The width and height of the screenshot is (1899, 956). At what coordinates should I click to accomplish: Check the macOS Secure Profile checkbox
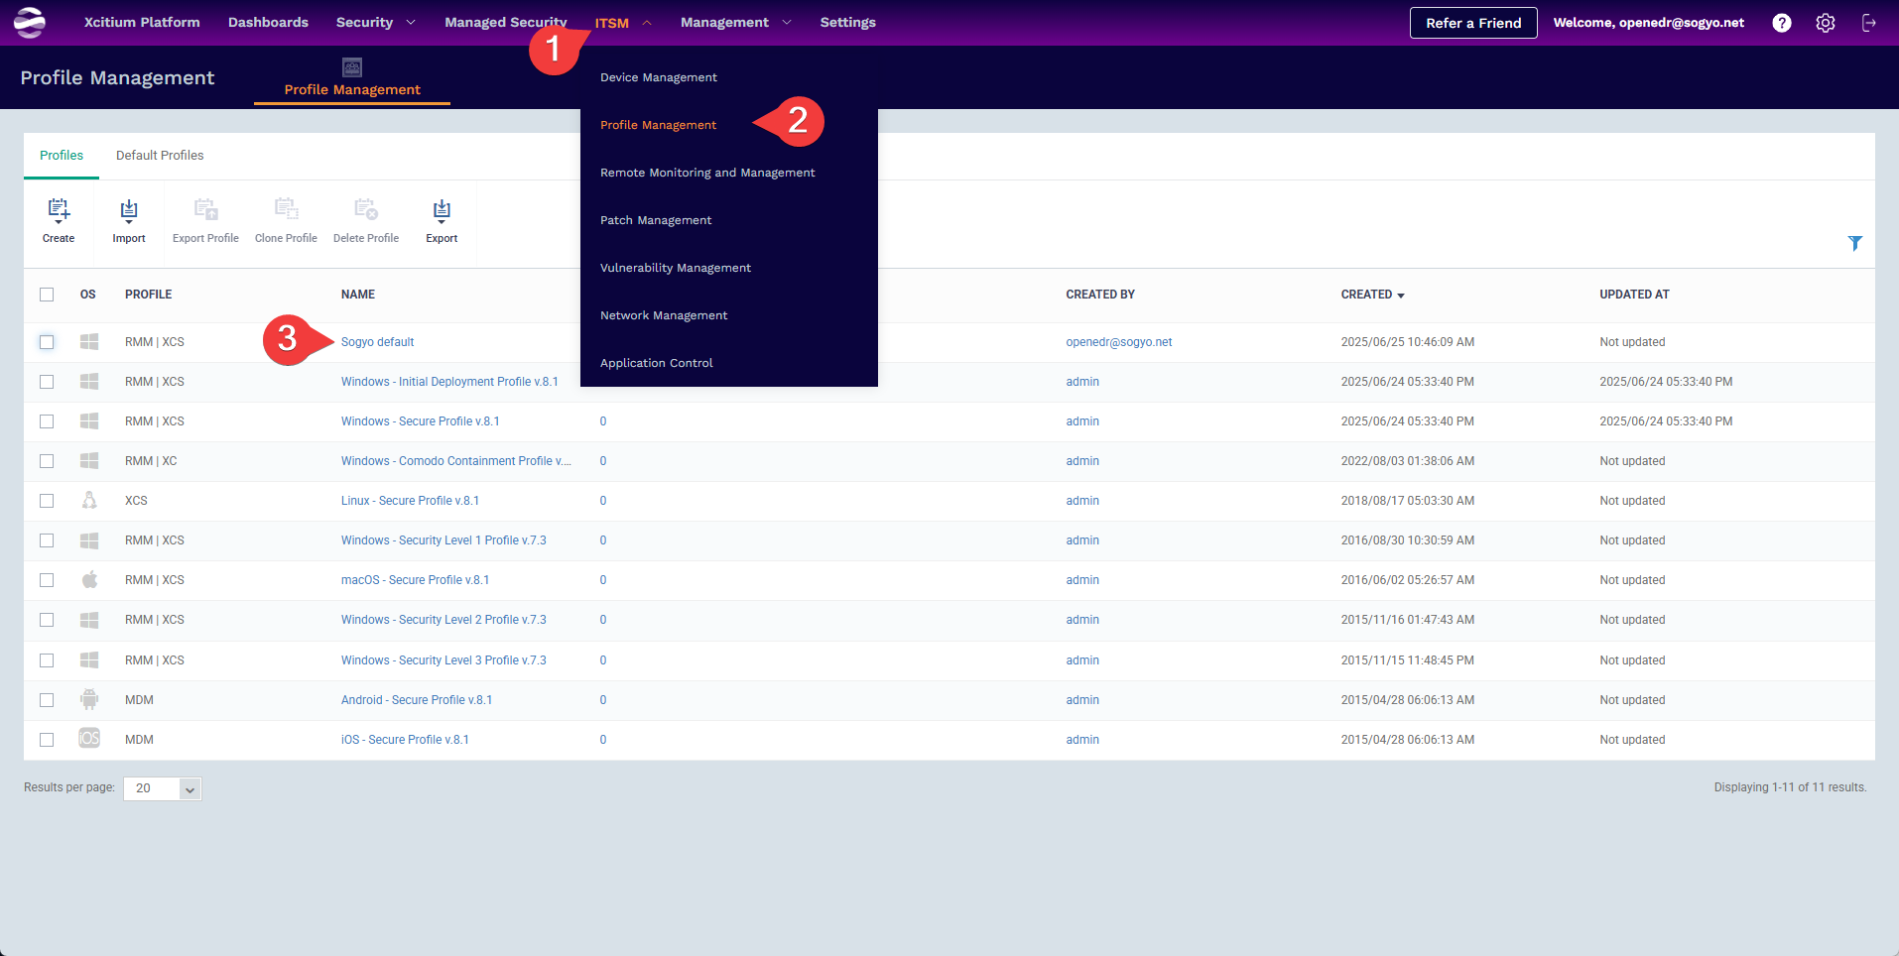point(47,580)
